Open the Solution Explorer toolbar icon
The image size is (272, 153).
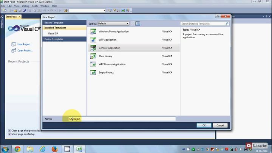(110, 11)
